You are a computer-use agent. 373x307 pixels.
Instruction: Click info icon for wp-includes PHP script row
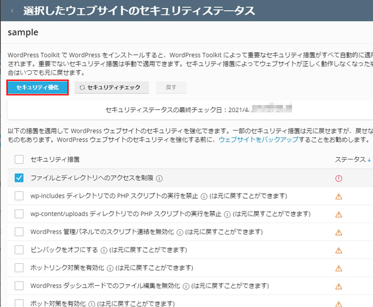[x=205, y=197]
